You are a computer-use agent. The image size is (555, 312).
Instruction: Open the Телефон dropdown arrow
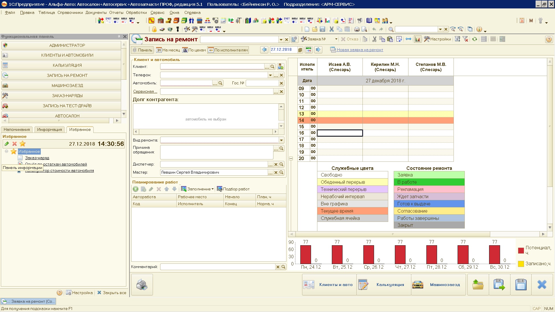(270, 75)
